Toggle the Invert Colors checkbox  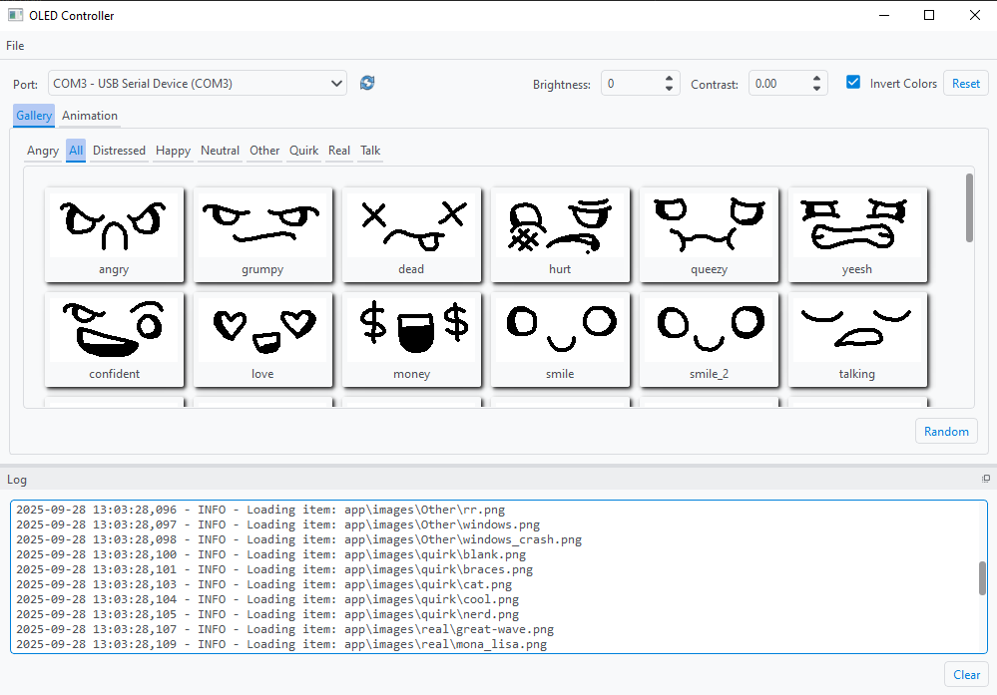coord(853,83)
